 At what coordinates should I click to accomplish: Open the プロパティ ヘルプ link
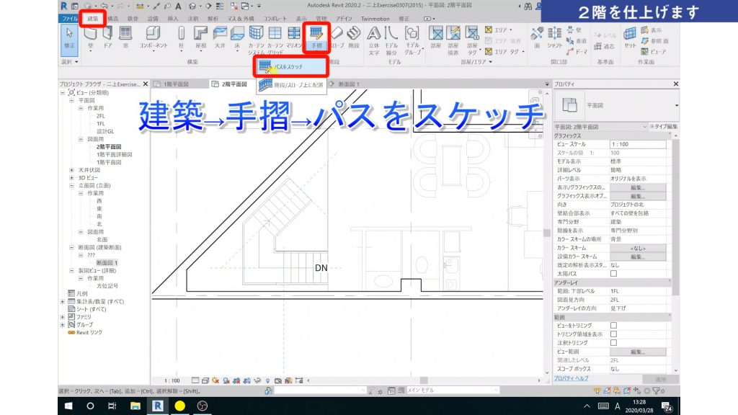pos(571,378)
